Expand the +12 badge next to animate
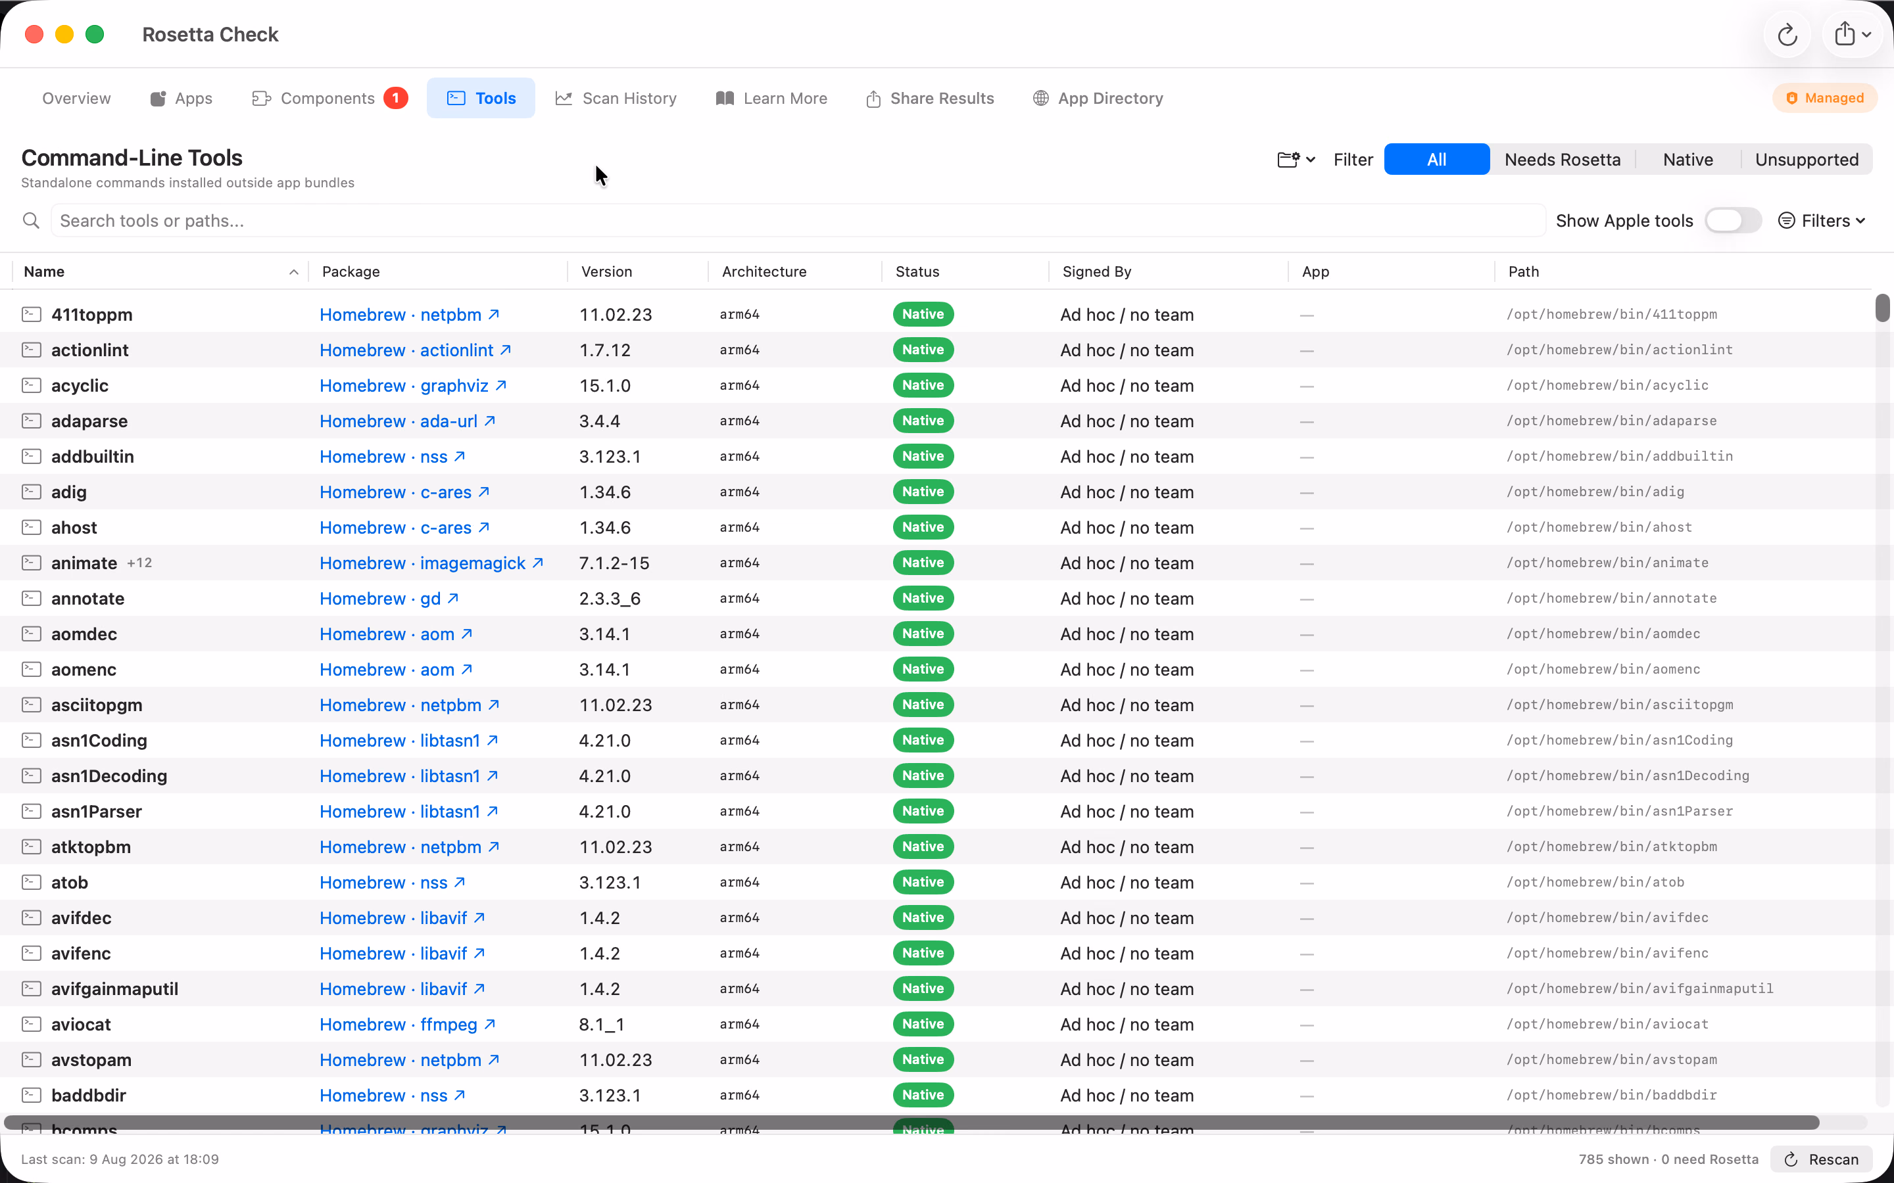Image resolution: width=1894 pixels, height=1183 pixels. (139, 563)
